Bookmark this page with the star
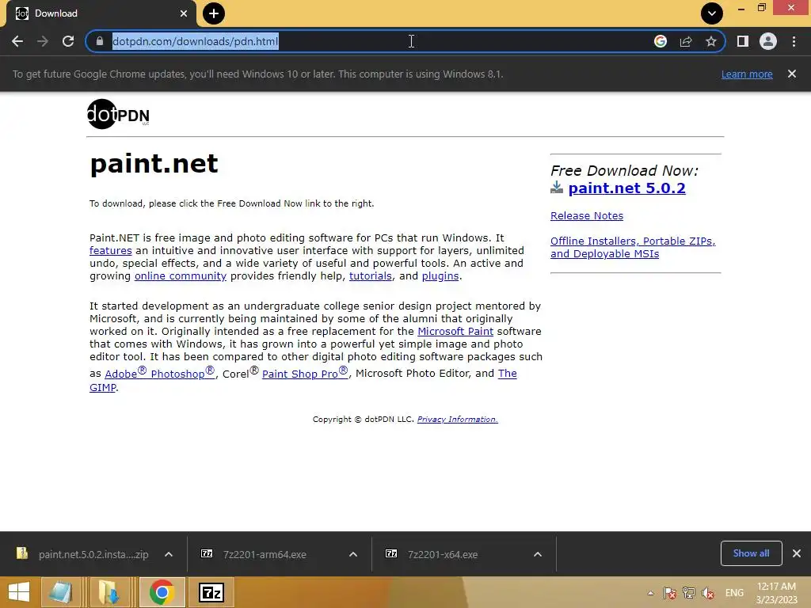Viewport: 811px width, 608px height. click(x=711, y=41)
